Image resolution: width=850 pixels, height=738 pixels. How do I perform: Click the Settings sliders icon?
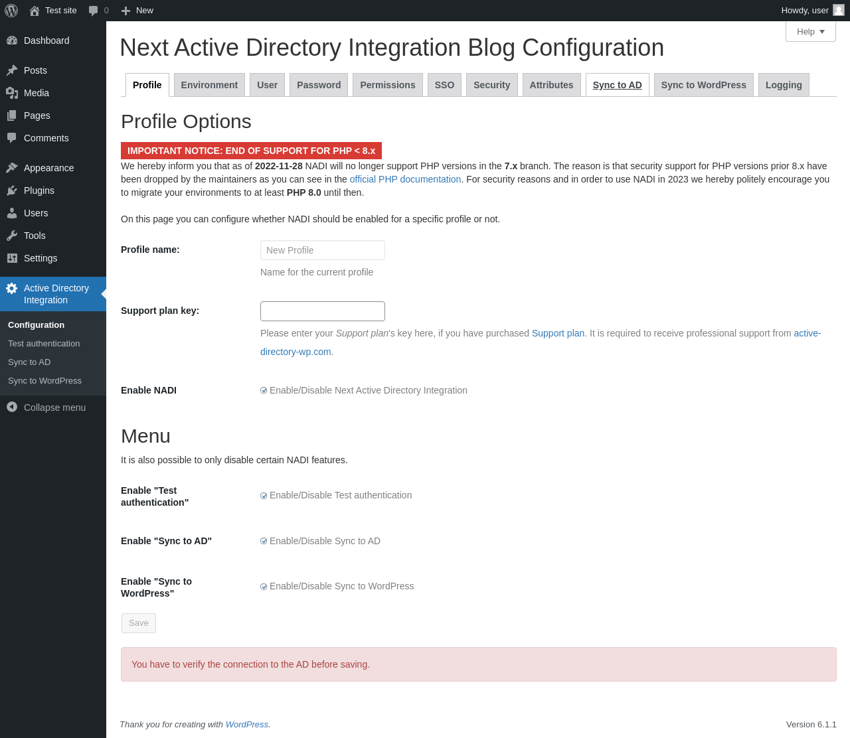(12, 258)
